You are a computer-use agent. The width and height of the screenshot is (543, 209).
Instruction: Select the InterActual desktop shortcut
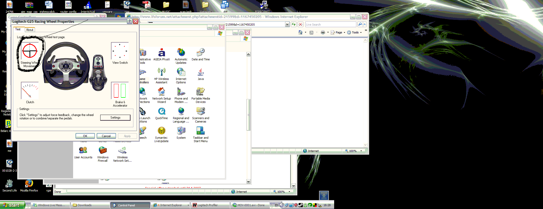click(88, 7)
